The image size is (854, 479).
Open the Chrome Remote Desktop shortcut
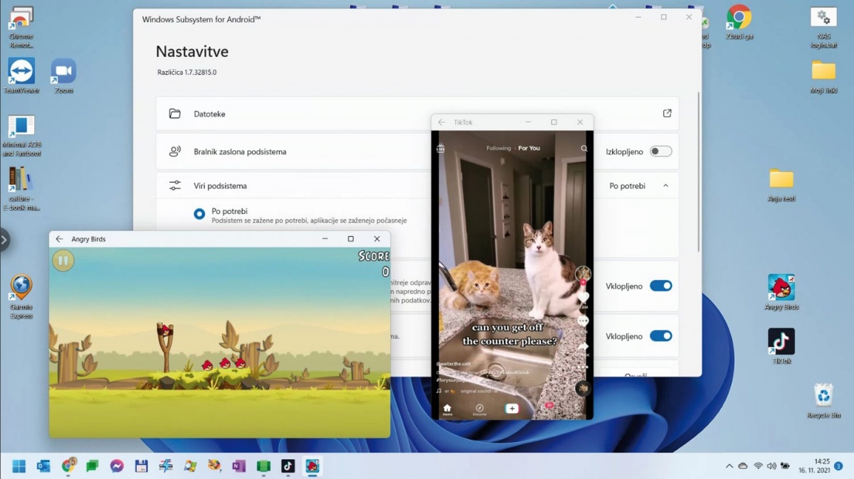click(x=21, y=28)
